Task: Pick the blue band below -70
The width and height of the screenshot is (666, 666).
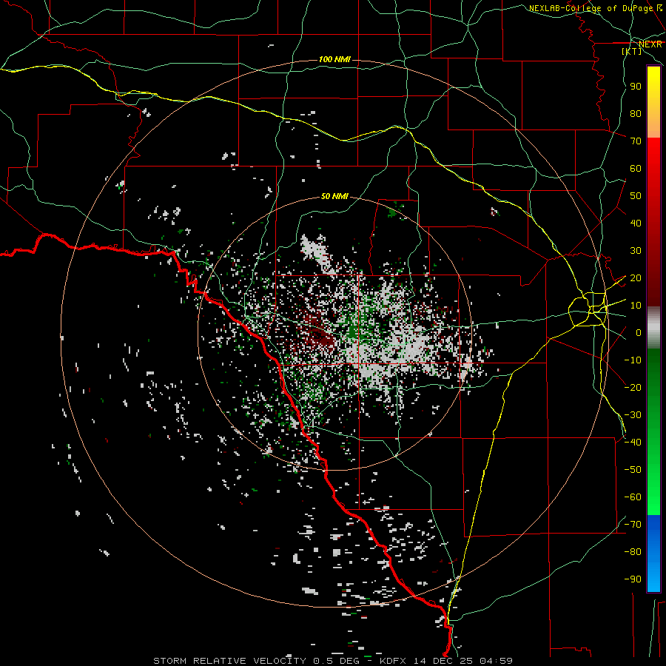Action: pos(653,554)
